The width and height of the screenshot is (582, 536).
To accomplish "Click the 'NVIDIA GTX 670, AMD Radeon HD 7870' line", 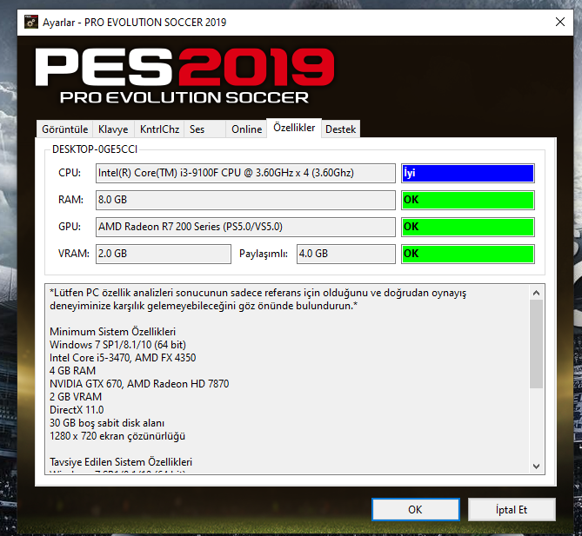I will 139,384.
